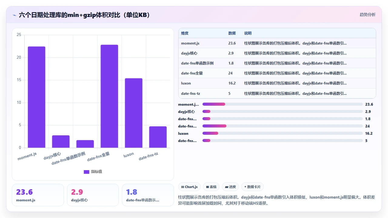Click the progress bar showing value 1.8

pos(283,119)
